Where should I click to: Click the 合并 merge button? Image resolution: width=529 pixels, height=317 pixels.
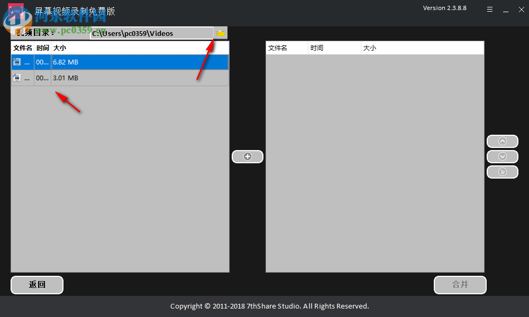click(x=460, y=285)
